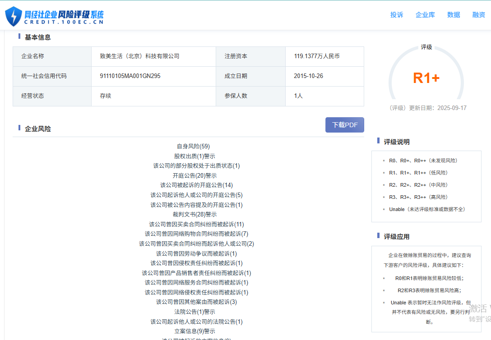Click 该公司曾因网络服务合同纠纷而被起诉(1) row
The image size is (491, 340).
pos(196,283)
